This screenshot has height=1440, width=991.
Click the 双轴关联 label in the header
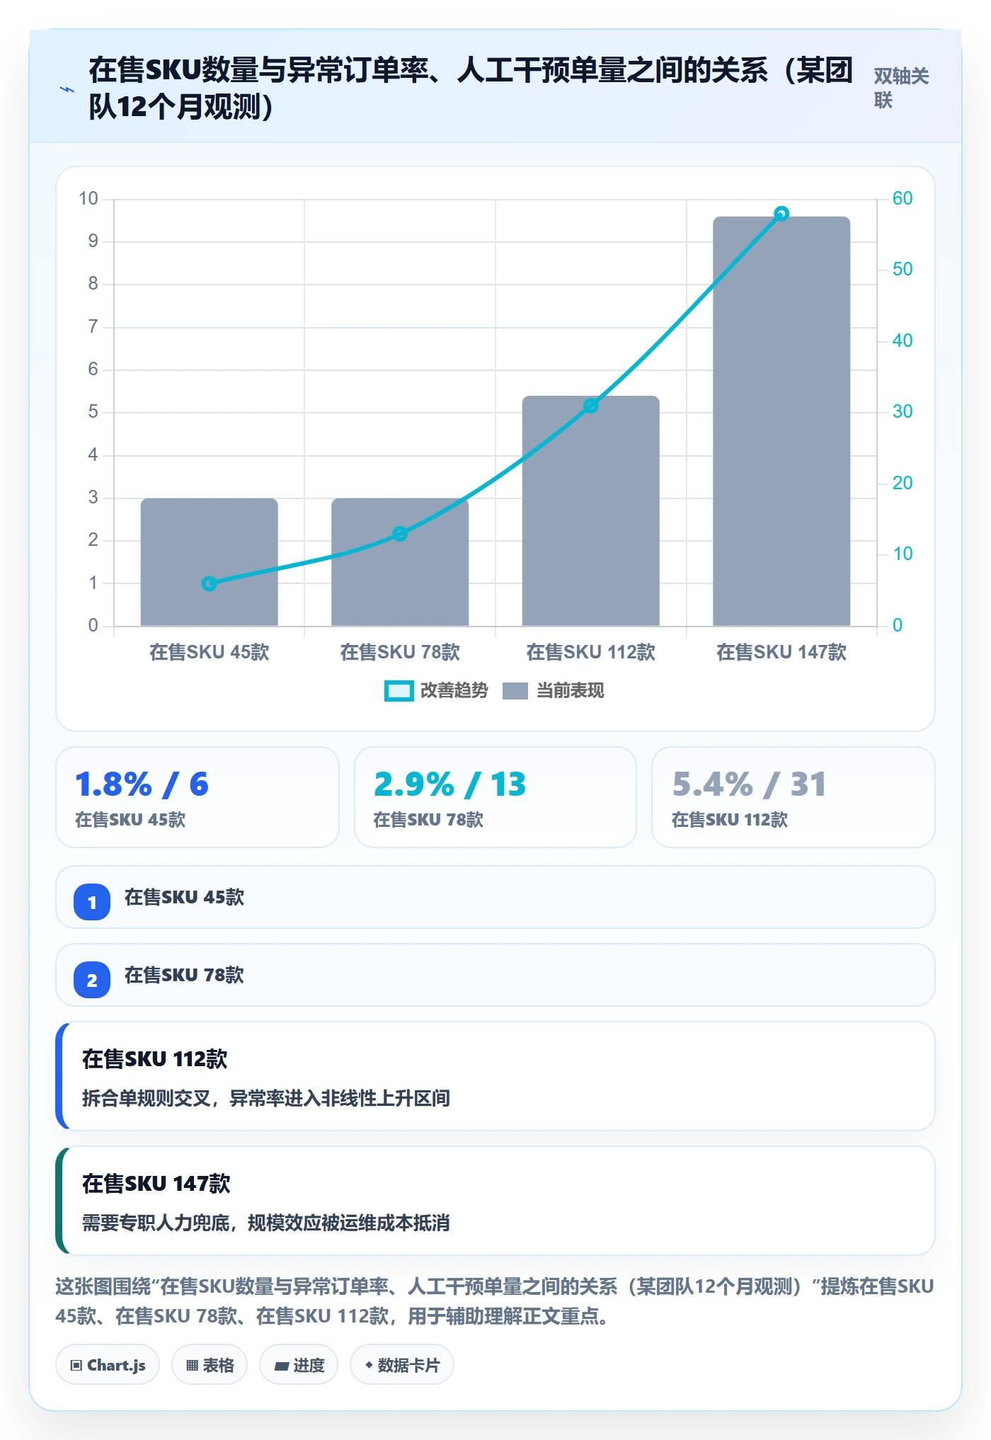pyautogui.click(x=901, y=88)
